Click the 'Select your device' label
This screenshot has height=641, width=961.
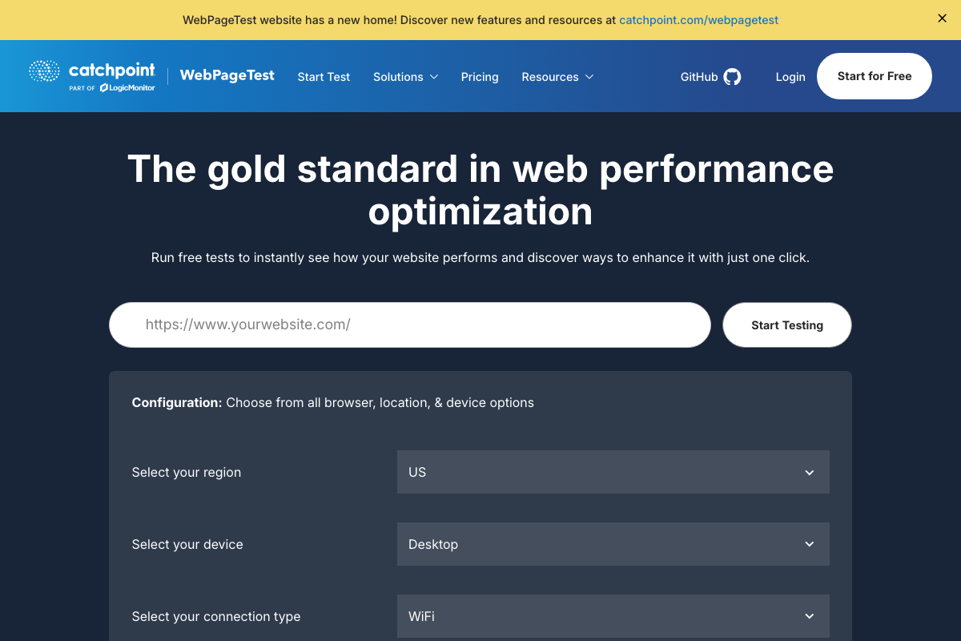[x=187, y=544]
